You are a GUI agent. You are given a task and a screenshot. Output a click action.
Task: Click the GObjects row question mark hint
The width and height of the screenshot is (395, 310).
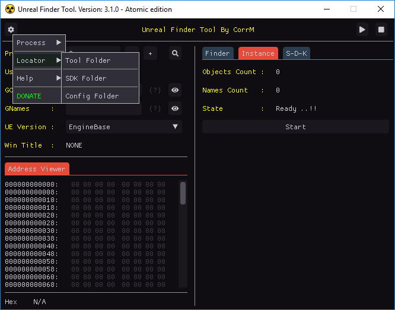155,90
